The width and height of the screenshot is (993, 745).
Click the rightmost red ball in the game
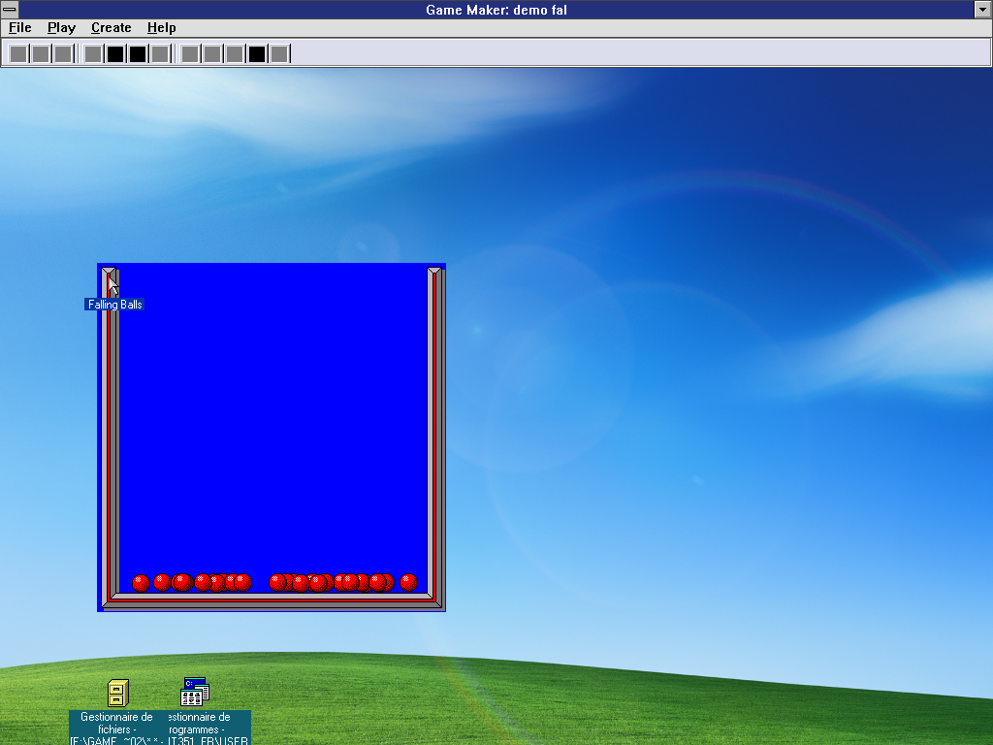pos(408,582)
